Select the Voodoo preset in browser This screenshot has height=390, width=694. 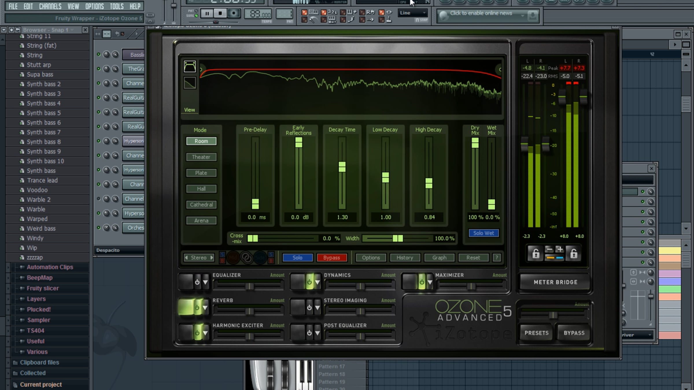coord(37,190)
